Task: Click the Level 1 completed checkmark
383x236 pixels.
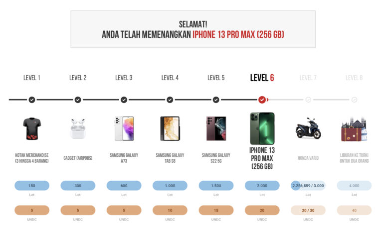Action: pyautogui.click(x=32, y=100)
